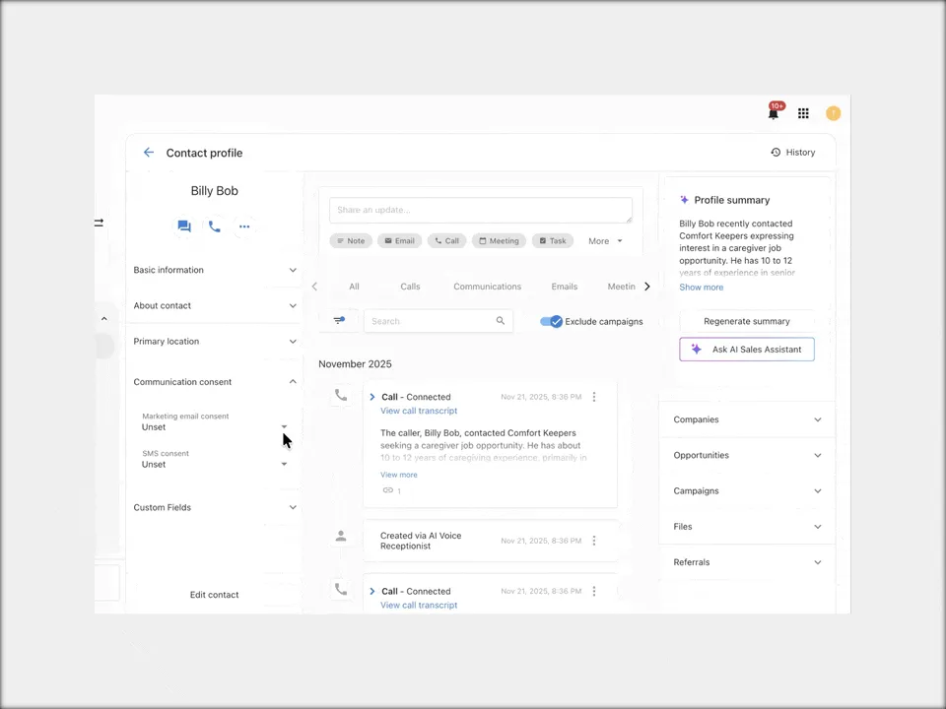This screenshot has height=709, width=946.
Task: Click the phone call icon under Billy Bob
Action: pos(214,226)
